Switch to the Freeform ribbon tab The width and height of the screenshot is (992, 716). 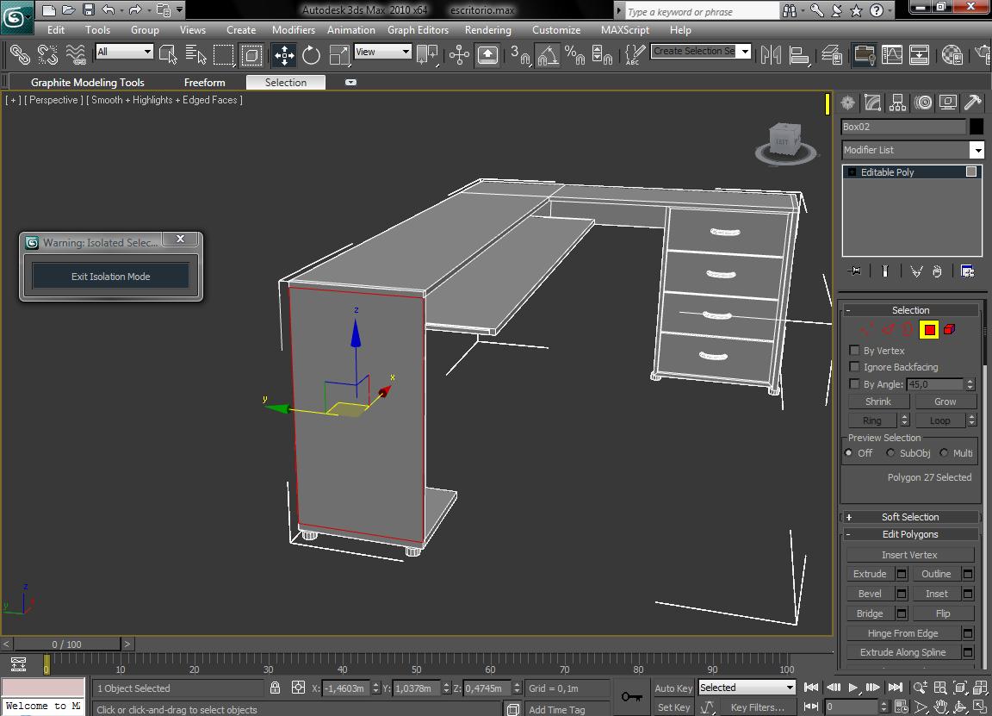click(204, 82)
